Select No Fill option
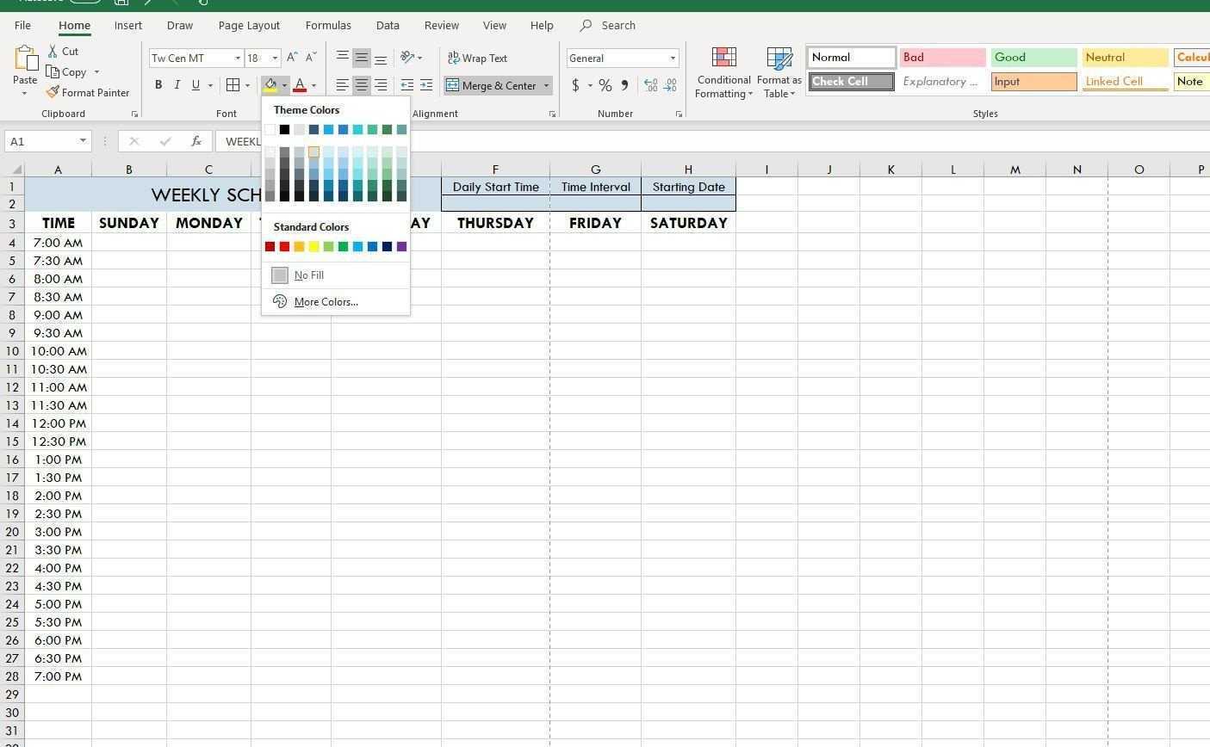Viewport: 1210px width, 747px height. click(x=308, y=275)
